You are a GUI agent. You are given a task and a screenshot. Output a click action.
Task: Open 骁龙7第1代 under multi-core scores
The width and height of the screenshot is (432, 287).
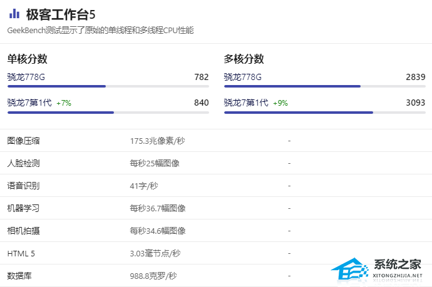(x=246, y=103)
